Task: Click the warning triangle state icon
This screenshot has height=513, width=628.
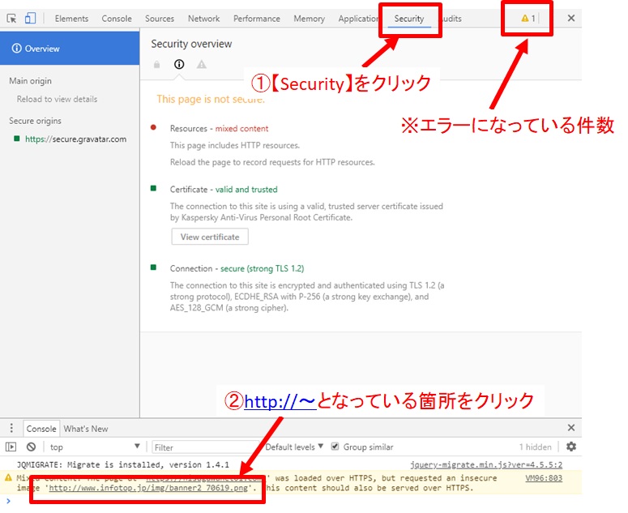Action: click(x=202, y=64)
